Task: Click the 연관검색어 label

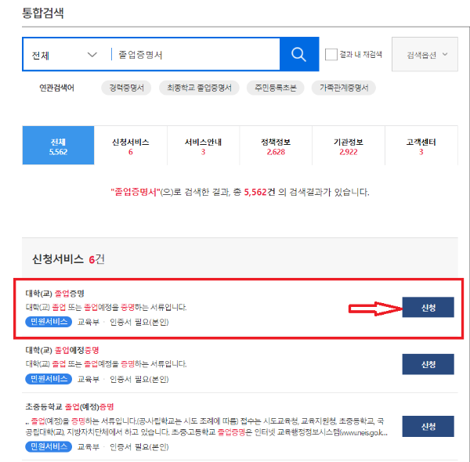Action: tap(56, 88)
